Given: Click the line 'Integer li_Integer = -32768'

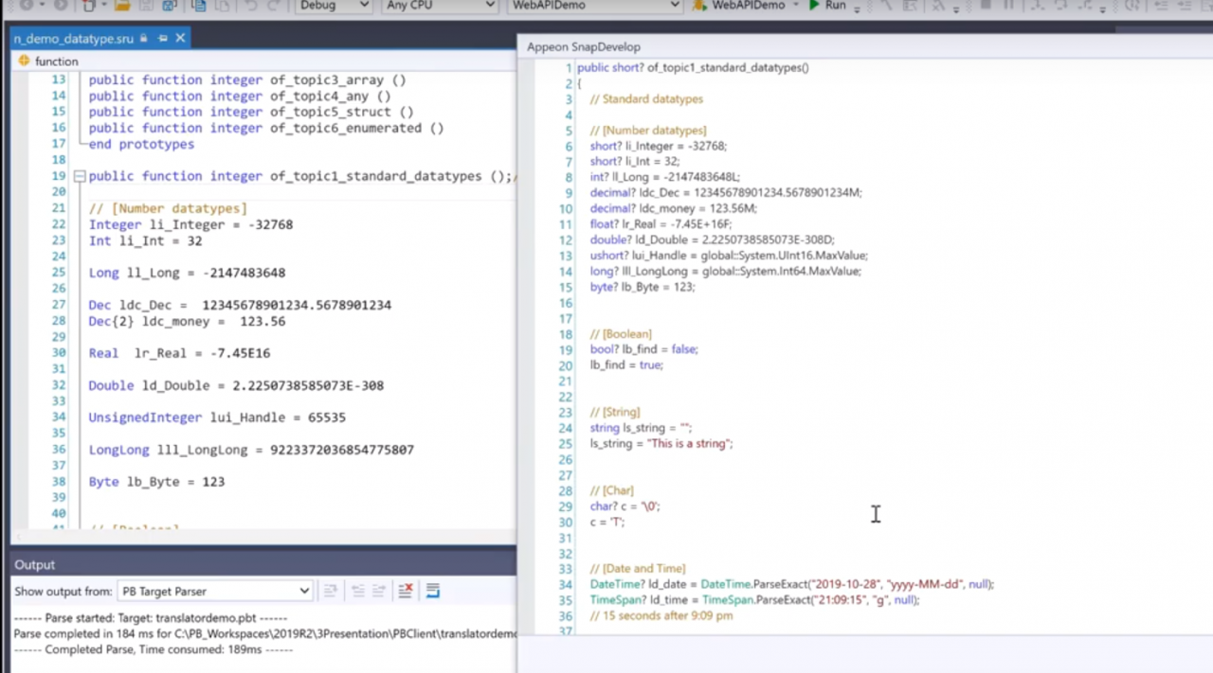Looking at the screenshot, I should pyautogui.click(x=190, y=224).
